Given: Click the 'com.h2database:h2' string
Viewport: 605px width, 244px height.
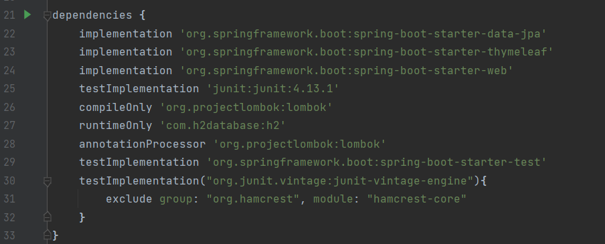Looking at the screenshot, I should click(223, 125).
